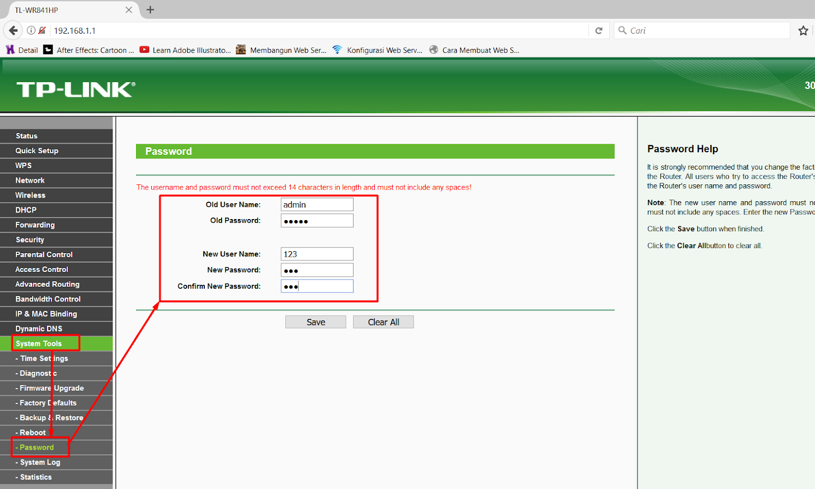Click the Wi-Fi icon on Konfigurasi Web Serv bookmark
Screen dimensions: 815x489
pyautogui.click(x=337, y=49)
